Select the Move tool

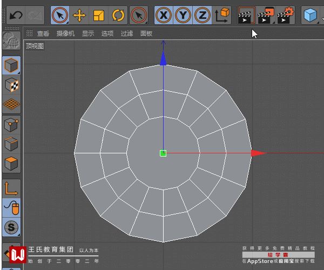click(79, 15)
